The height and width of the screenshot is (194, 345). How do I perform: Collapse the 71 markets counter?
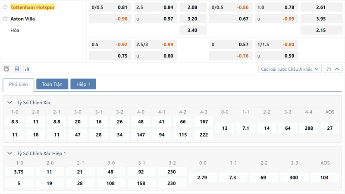pyautogui.click(x=333, y=69)
